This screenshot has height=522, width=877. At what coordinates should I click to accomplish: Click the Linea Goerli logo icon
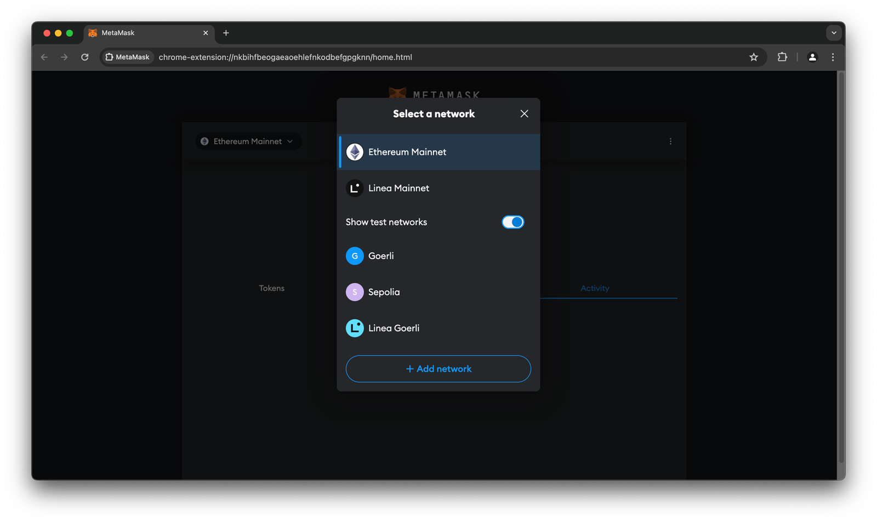pos(355,328)
